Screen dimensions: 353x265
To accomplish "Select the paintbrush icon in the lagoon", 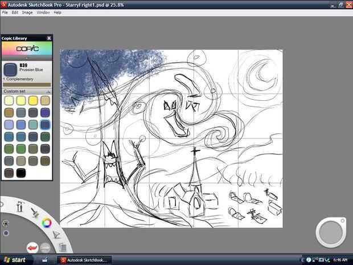I will (35, 212).
